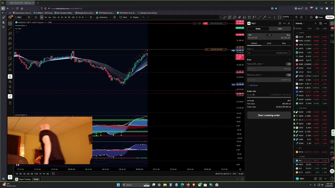
Task: Open the candlestick chart type selector
Action: coord(91,17)
